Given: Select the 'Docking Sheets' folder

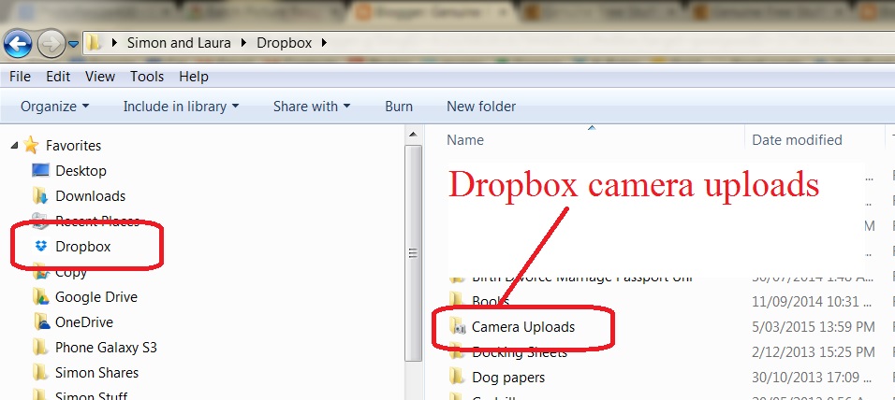Looking at the screenshot, I should pos(520,352).
